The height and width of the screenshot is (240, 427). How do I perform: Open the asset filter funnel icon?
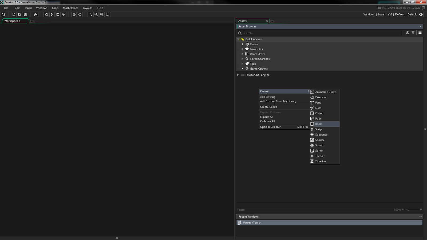pos(413,33)
